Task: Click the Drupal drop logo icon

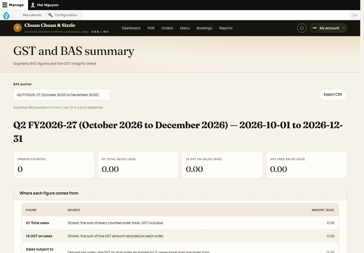Action: pyautogui.click(x=6, y=15)
